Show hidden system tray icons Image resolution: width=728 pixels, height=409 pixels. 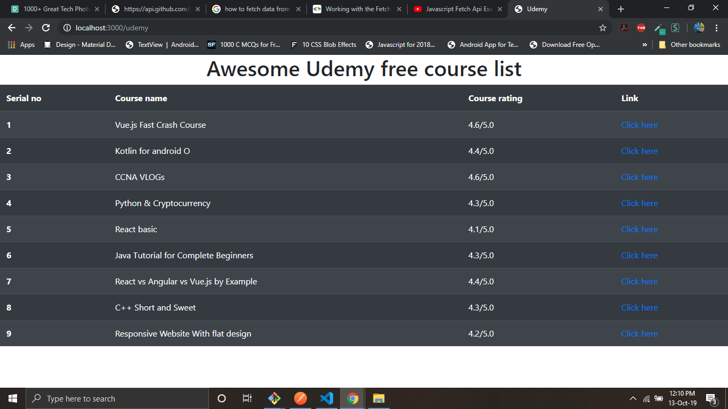coord(633,398)
